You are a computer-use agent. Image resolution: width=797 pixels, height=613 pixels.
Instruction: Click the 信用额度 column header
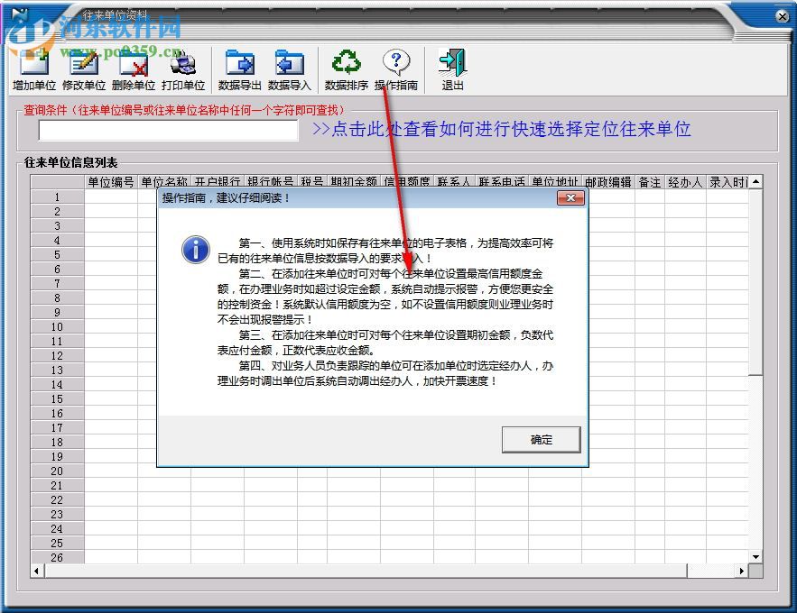point(406,180)
